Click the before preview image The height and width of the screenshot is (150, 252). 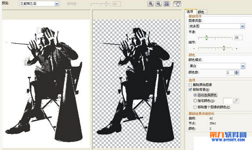(46, 84)
